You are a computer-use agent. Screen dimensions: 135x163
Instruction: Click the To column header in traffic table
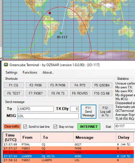point(57,137)
